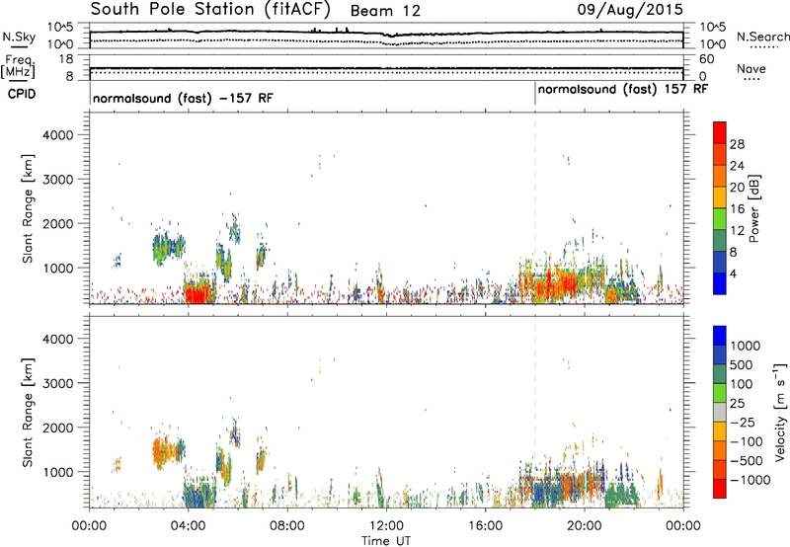Click the yellow segment of the power colorbar
This screenshot has height=547, width=790.
point(720,197)
